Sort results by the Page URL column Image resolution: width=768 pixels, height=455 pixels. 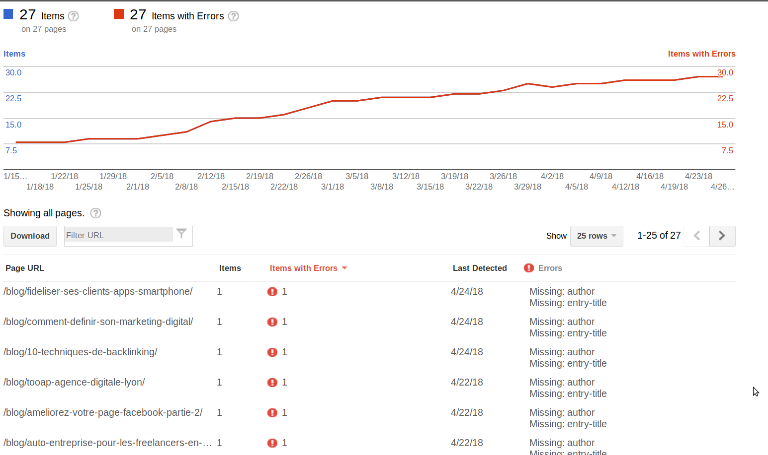point(24,268)
